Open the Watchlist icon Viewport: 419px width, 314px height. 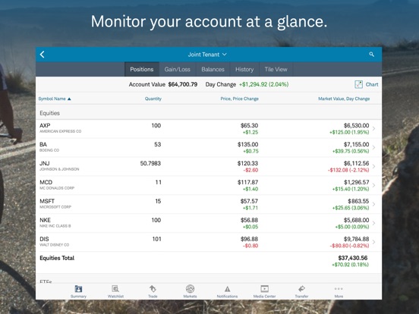(x=115, y=289)
